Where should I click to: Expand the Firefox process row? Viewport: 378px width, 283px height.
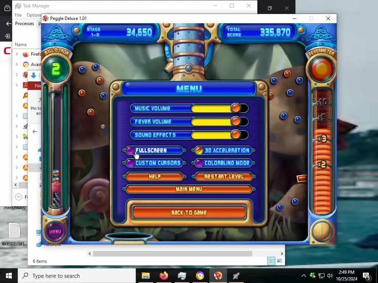(x=17, y=54)
